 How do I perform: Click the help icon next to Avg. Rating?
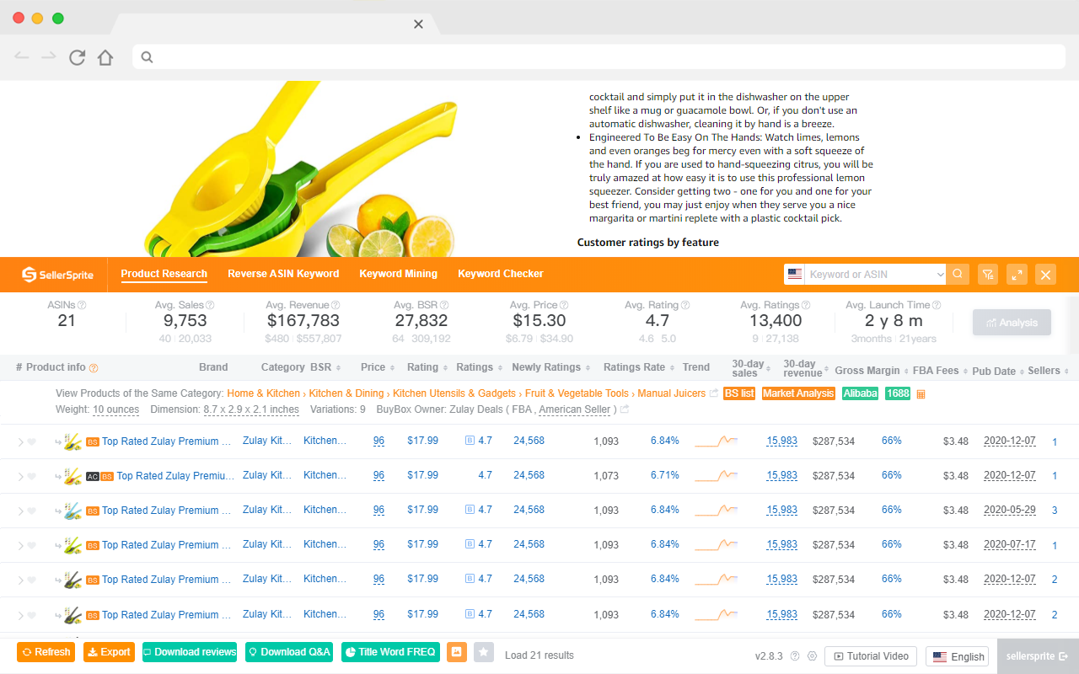[x=685, y=305]
